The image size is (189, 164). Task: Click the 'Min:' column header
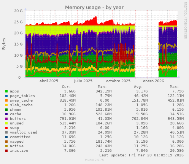102,87
